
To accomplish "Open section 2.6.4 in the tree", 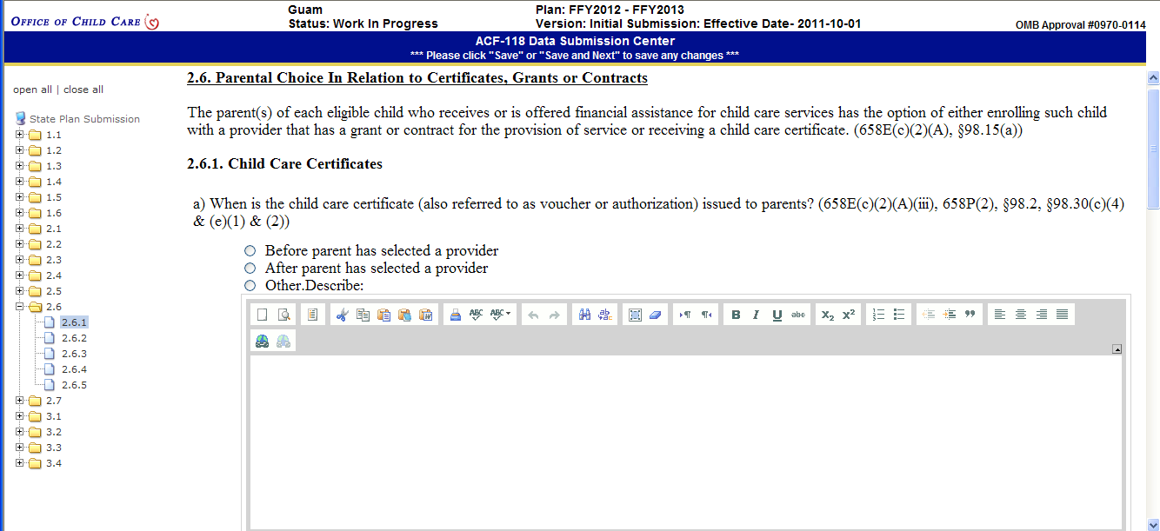I will point(75,369).
